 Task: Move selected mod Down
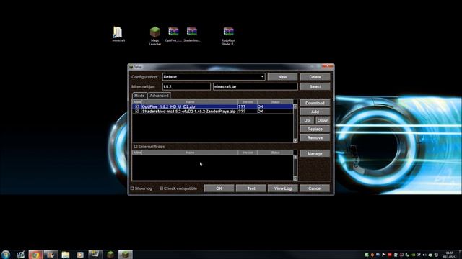[x=323, y=120]
